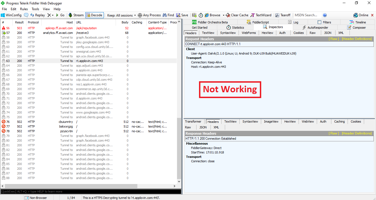
Task: Expand the Remove sessions dropdown arrow
Action: point(53,15)
